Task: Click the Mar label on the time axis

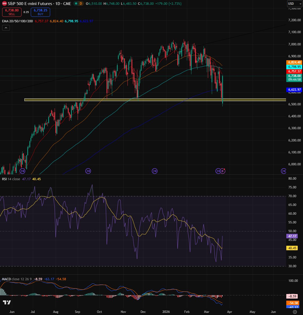Action: [x=207, y=312]
